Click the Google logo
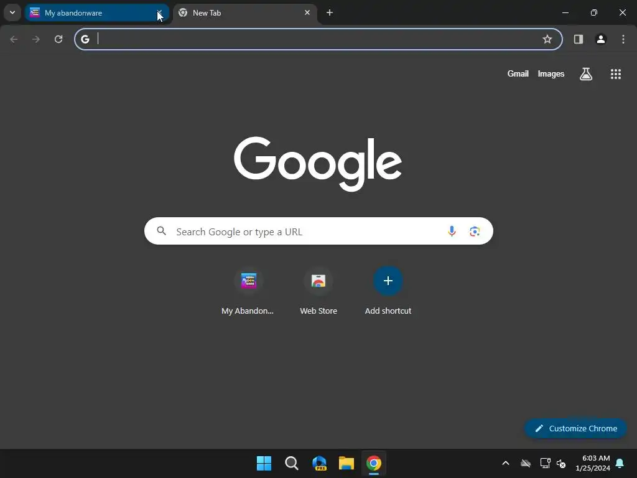The height and width of the screenshot is (478, 637). [318, 164]
